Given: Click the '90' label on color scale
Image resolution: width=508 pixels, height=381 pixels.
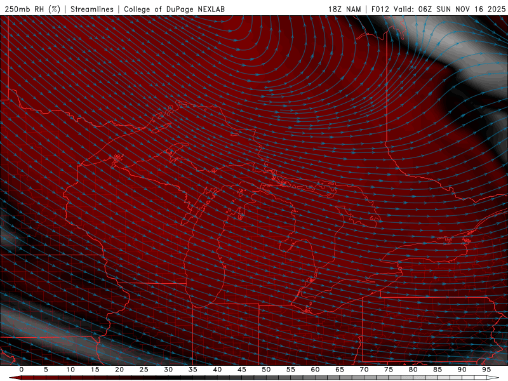Looking at the screenshot, I should point(462,370).
